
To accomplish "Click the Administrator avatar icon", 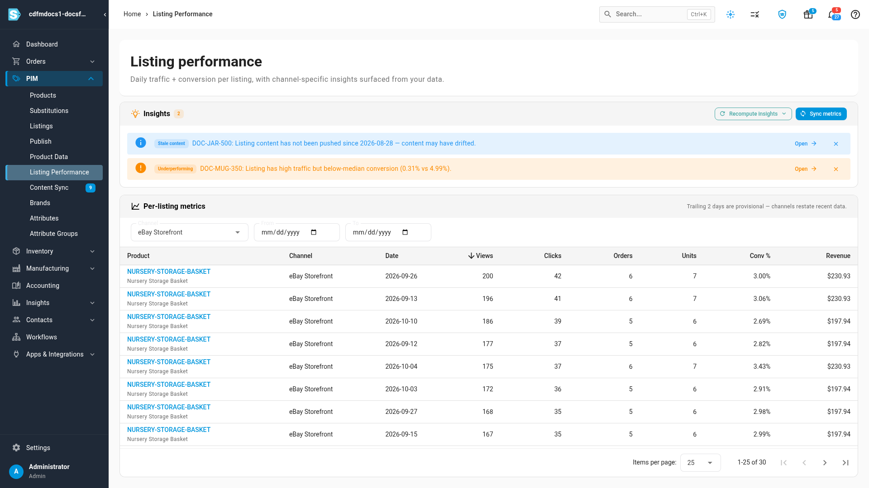I will coord(16,471).
